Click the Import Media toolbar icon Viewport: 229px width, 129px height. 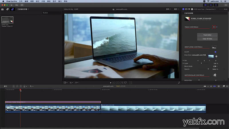[11, 5]
